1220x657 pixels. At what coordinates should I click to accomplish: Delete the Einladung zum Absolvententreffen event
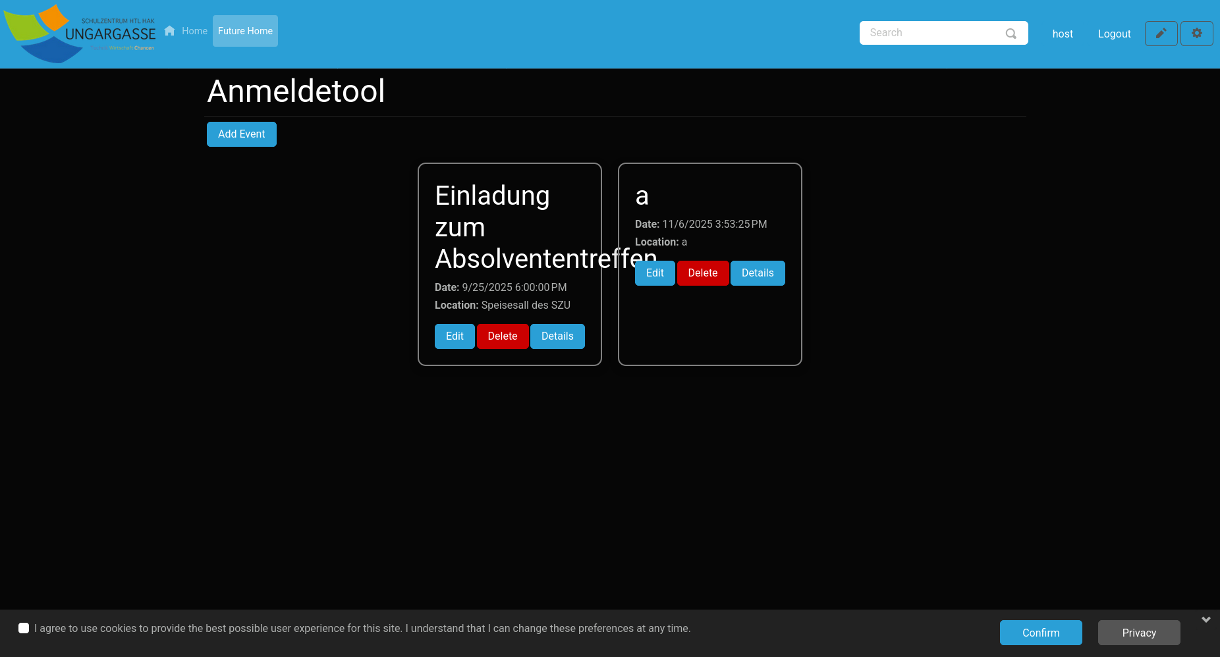click(x=502, y=336)
